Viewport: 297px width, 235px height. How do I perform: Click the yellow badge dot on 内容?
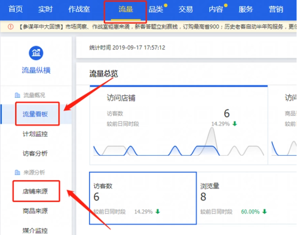tap(226, 6)
